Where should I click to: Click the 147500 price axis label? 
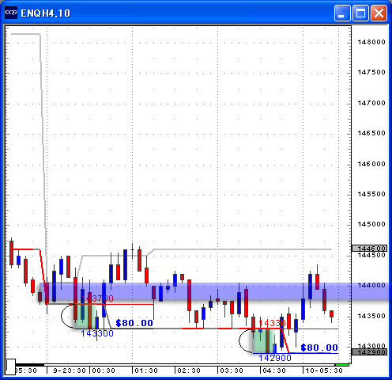click(x=371, y=72)
